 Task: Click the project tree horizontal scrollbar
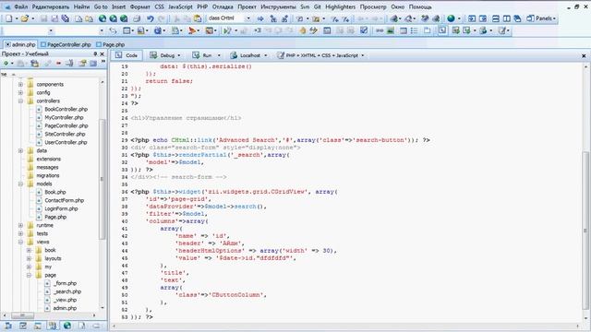coord(22,315)
